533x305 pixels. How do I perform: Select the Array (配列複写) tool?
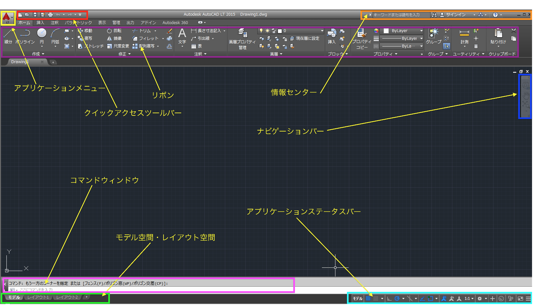[143, 46]
